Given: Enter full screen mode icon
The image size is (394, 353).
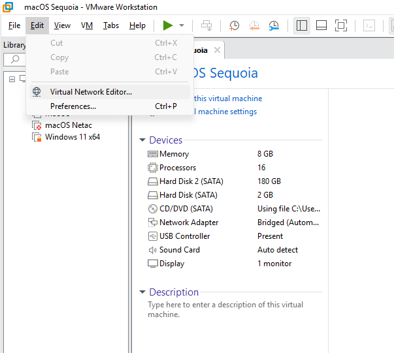Looking at the screenshot, I should (340, 25).
